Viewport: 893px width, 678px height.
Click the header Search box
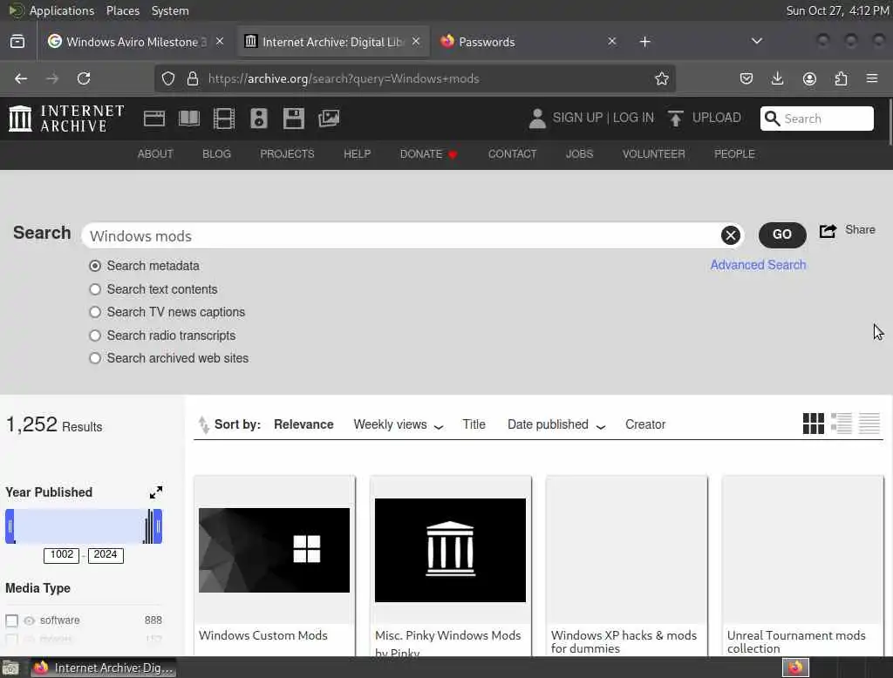[x=816, y=119]
